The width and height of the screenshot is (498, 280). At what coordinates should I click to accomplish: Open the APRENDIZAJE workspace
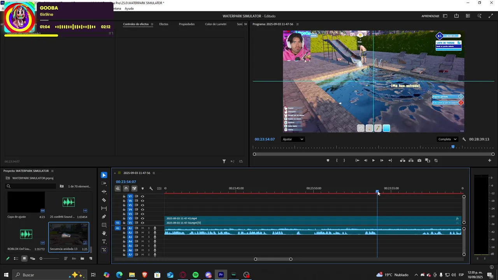click(x=430, y=16)
